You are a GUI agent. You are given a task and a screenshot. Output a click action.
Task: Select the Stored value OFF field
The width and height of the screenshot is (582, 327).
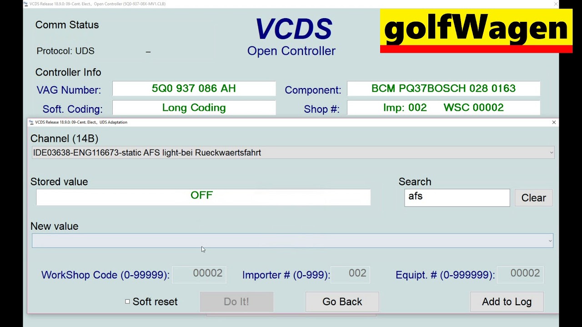tap(203, 197)
